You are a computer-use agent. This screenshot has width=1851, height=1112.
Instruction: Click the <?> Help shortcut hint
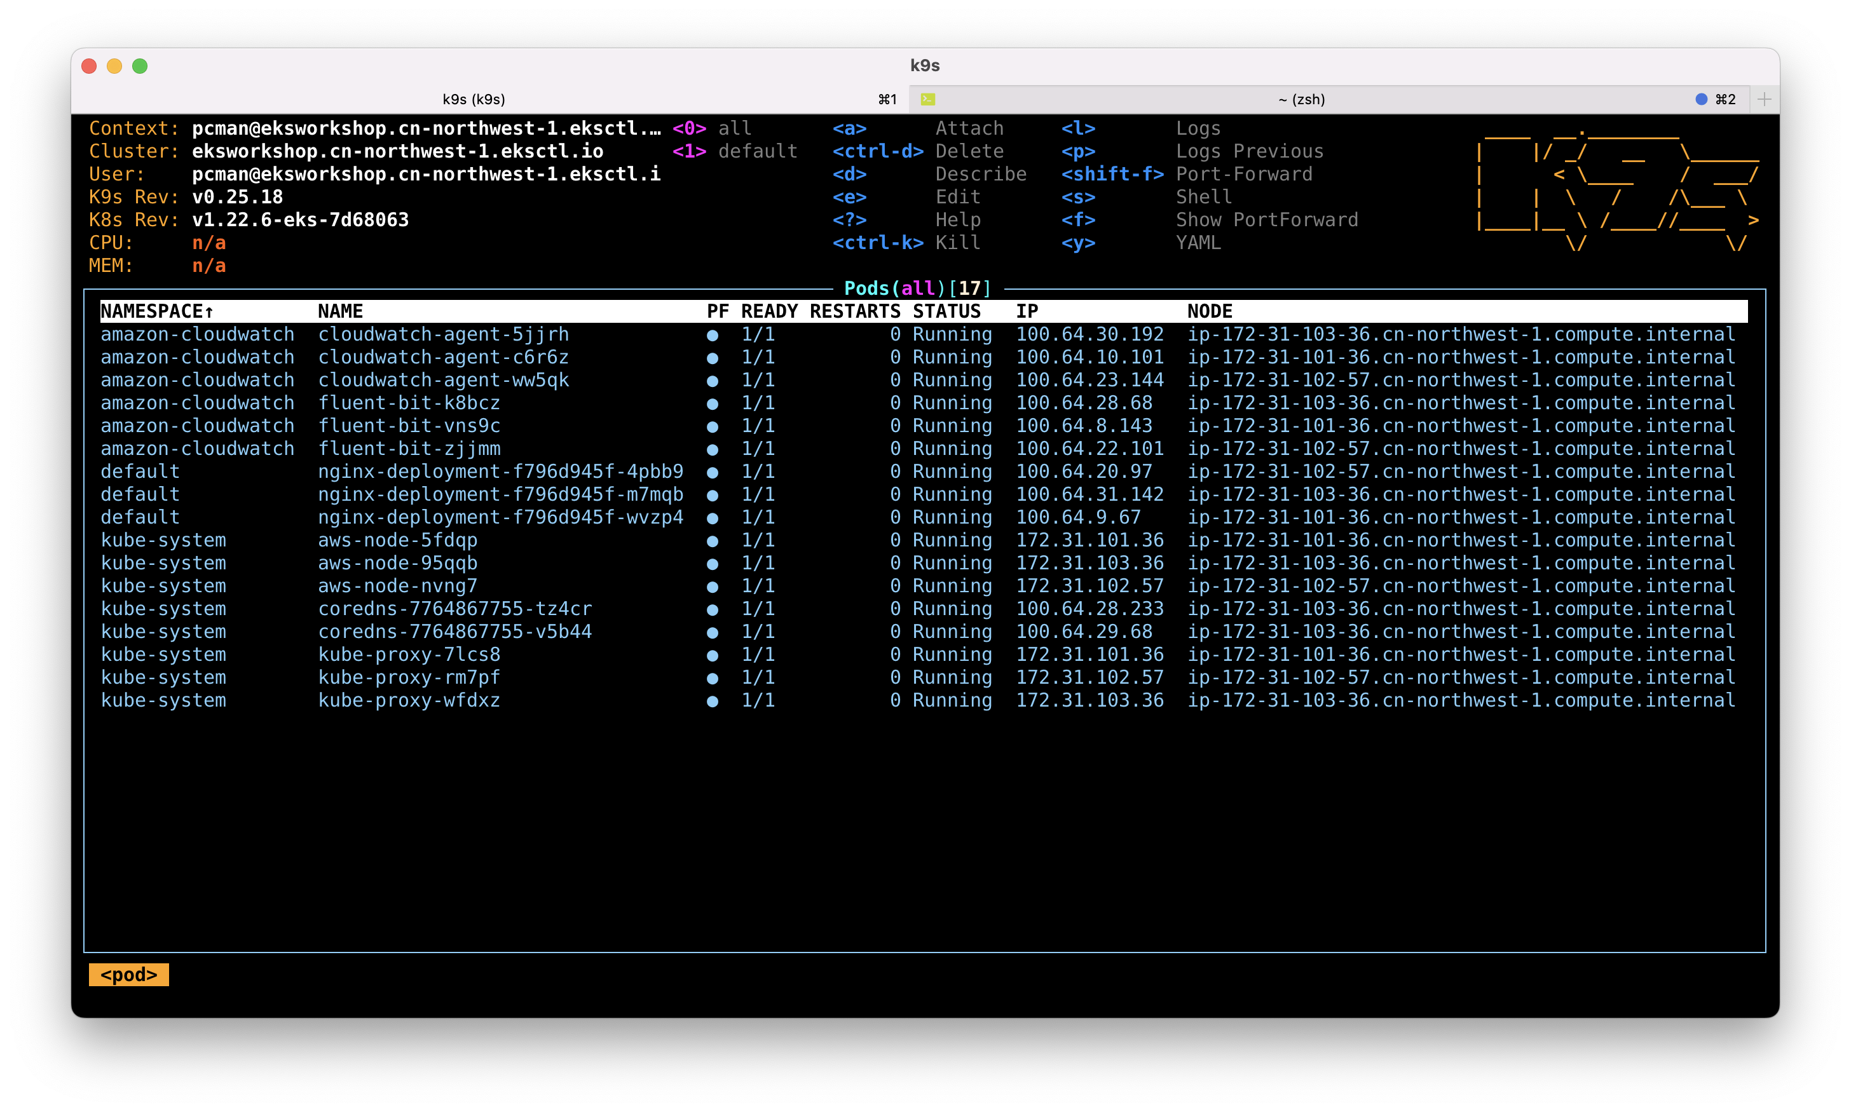(907, 220)
